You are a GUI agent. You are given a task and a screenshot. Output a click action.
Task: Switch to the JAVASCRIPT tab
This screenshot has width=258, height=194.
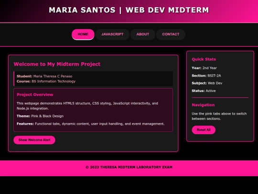pyautogui.click(x=112, y=34)
